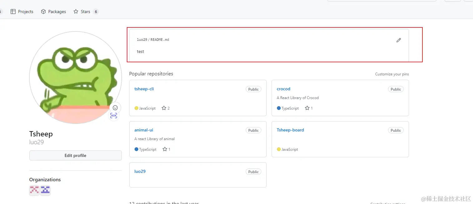
Task: Open the purple organization avatar
Action: coord(45,190)
